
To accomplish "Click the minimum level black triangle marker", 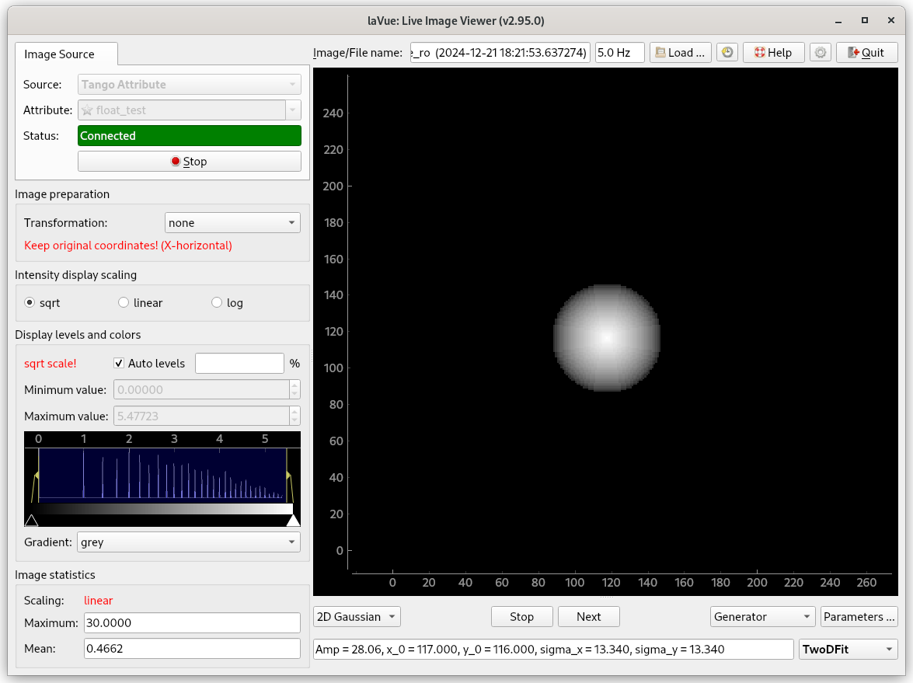I will click(x=31, y=520).
